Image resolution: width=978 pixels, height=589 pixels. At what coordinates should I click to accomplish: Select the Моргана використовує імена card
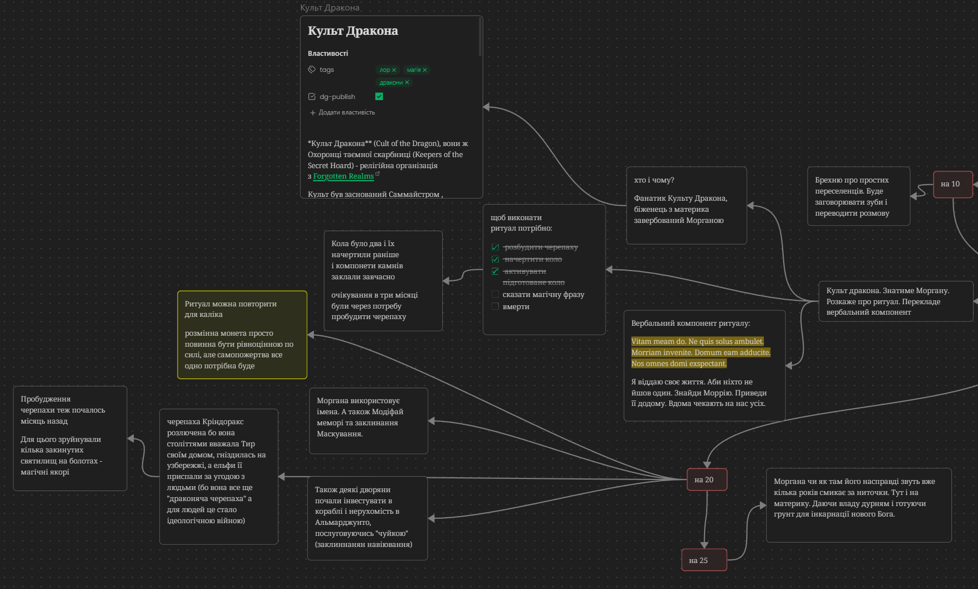(x=369, y=421)
